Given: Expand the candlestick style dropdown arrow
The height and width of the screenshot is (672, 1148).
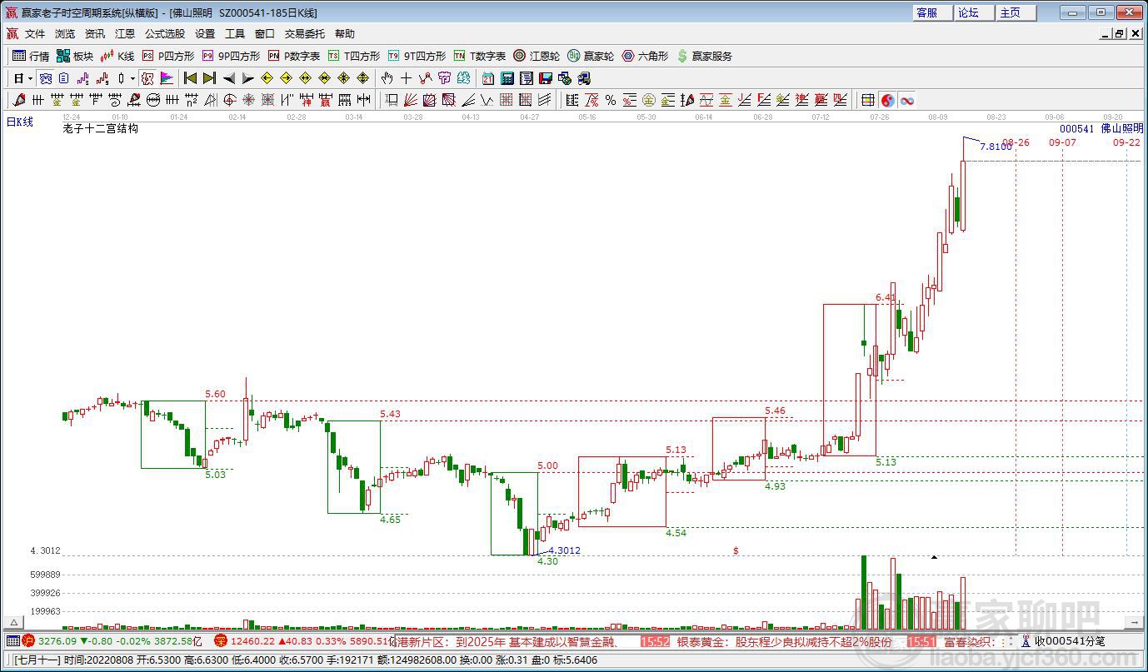Looking at the screenshot, I should (132, 78).
